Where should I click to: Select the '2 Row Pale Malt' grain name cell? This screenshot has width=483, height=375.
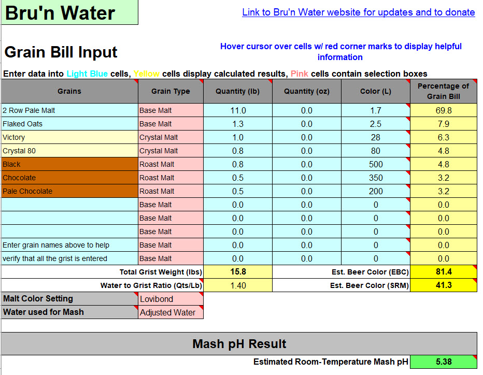point(69,110)
